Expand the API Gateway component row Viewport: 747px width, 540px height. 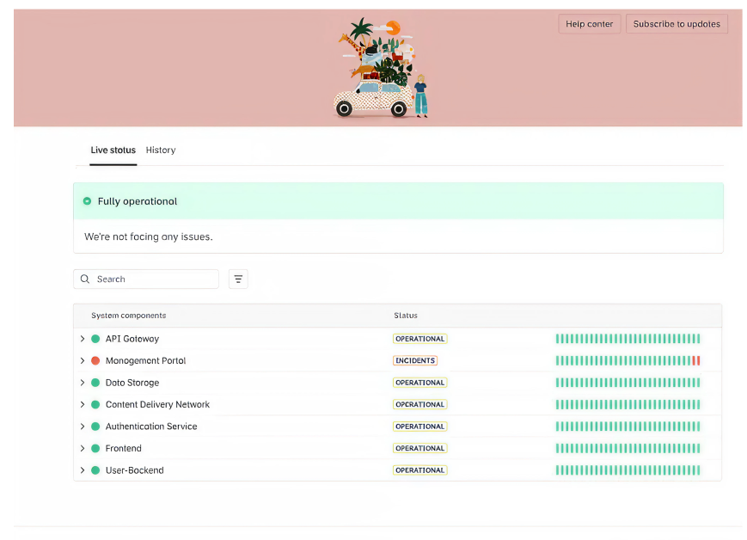82,339
